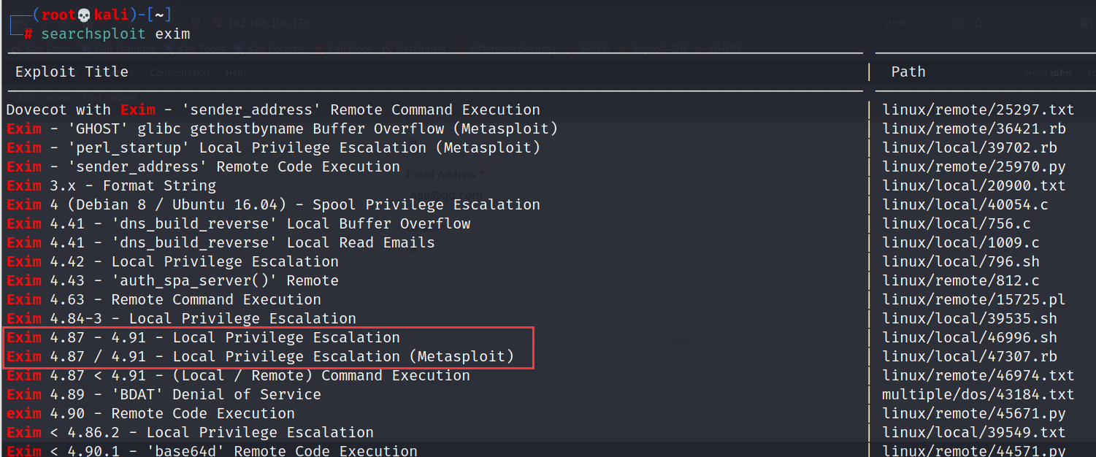Click the skull icon in the prompt

tap(83, 15)
